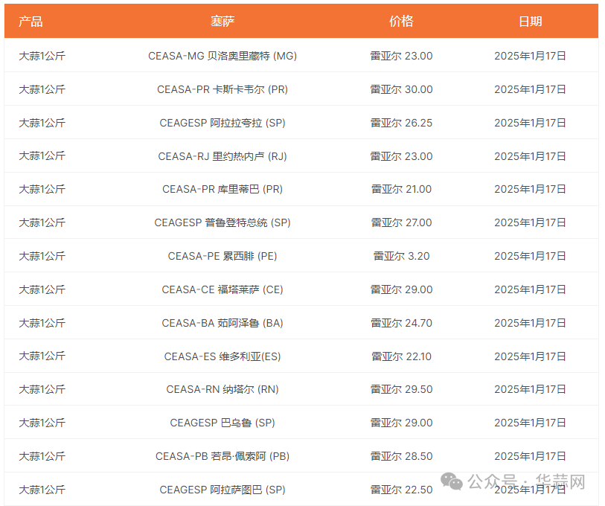Viewport: 605px width, 506px height.
Task: Select the 雷亚尔 30.00 price cell
Action: pyautogui.click(x=401, y=89)
